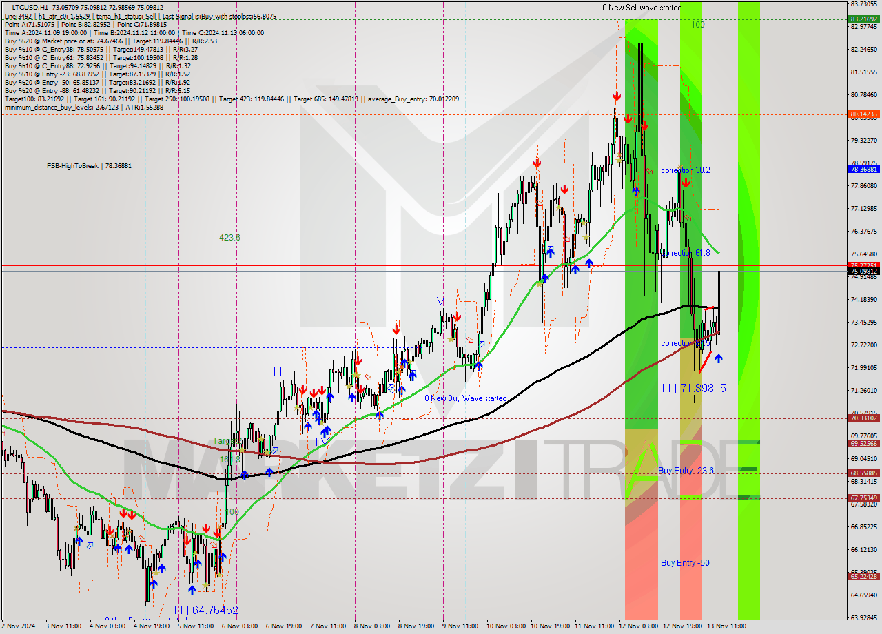Click the 77.12985 price axis value
The image size is (882, 634).
[x=864, y=209]
